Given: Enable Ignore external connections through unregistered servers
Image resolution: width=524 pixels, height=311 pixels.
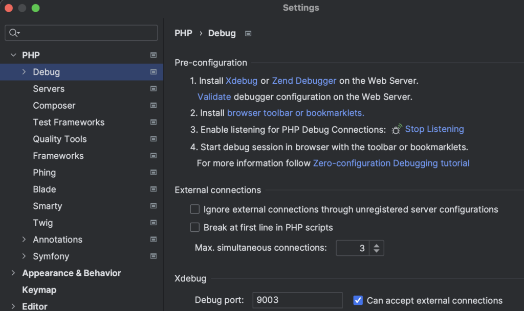Looking at the screenshot, I should [195, 209].
